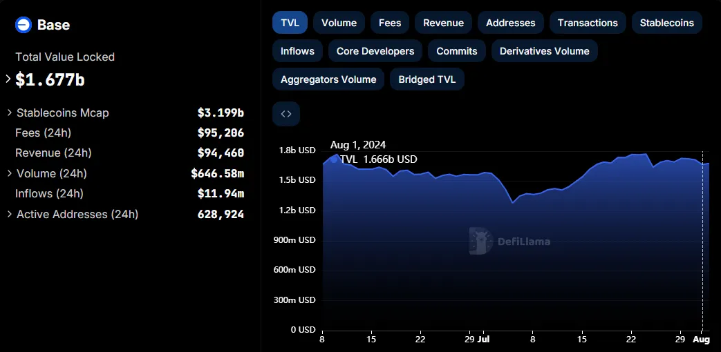The image size is (721, 352).
Task: Enable the Volume chart metric
Action: 339,23
